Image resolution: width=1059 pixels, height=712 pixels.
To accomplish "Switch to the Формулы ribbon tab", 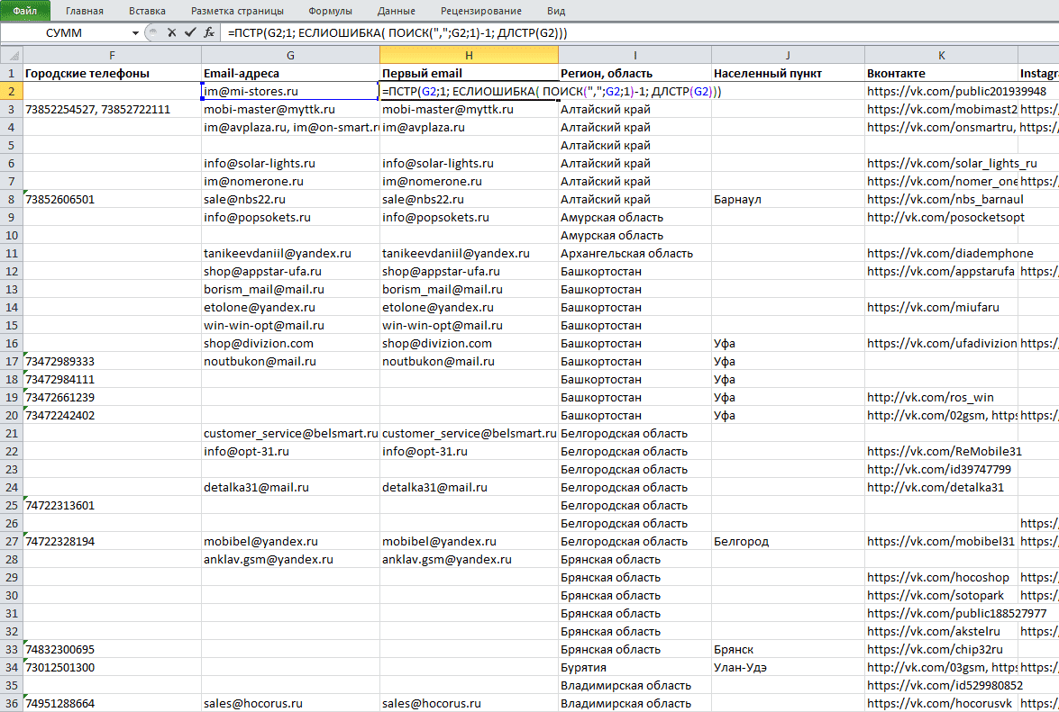I will pyautogui.click(x=330, y=11).
